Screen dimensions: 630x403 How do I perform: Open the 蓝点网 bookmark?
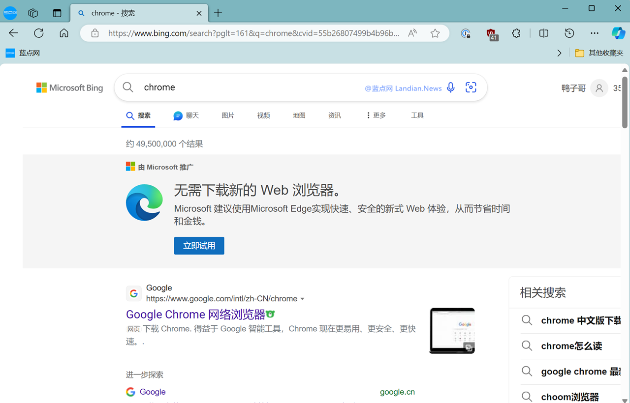pyautogui.click(x=23, y=53)
